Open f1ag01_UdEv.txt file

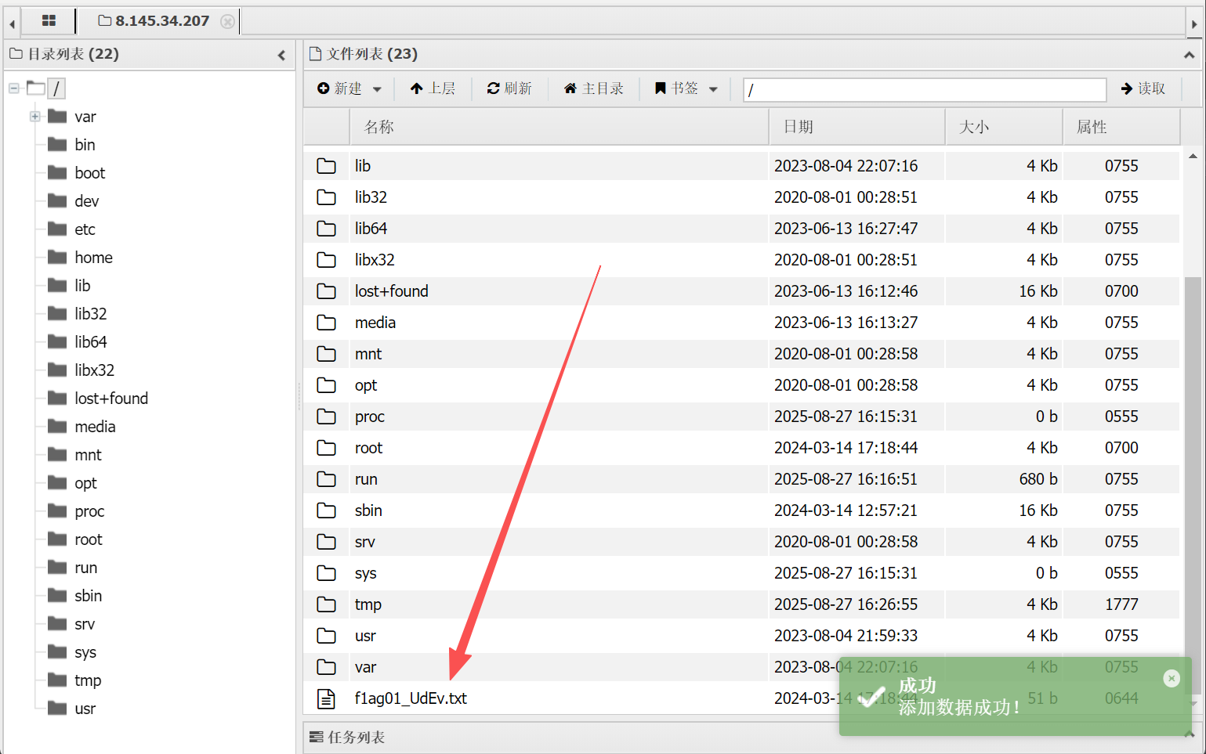click(x=411, y=698)
